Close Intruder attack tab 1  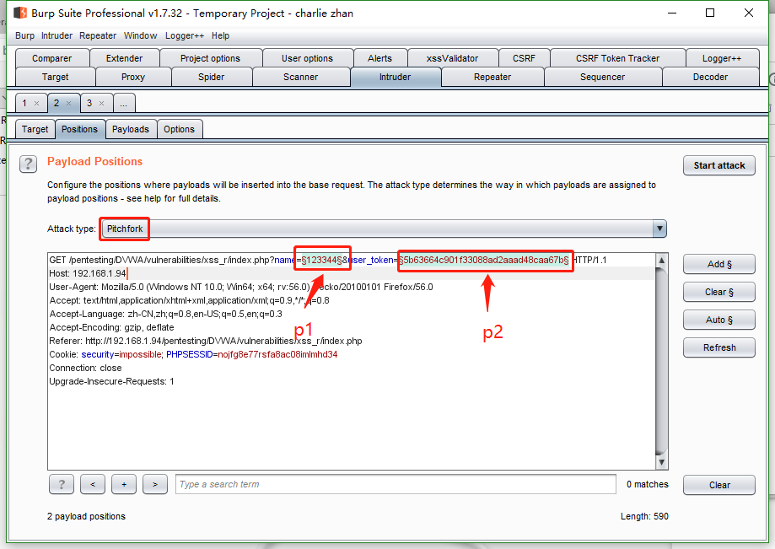[x=36, y=103]
